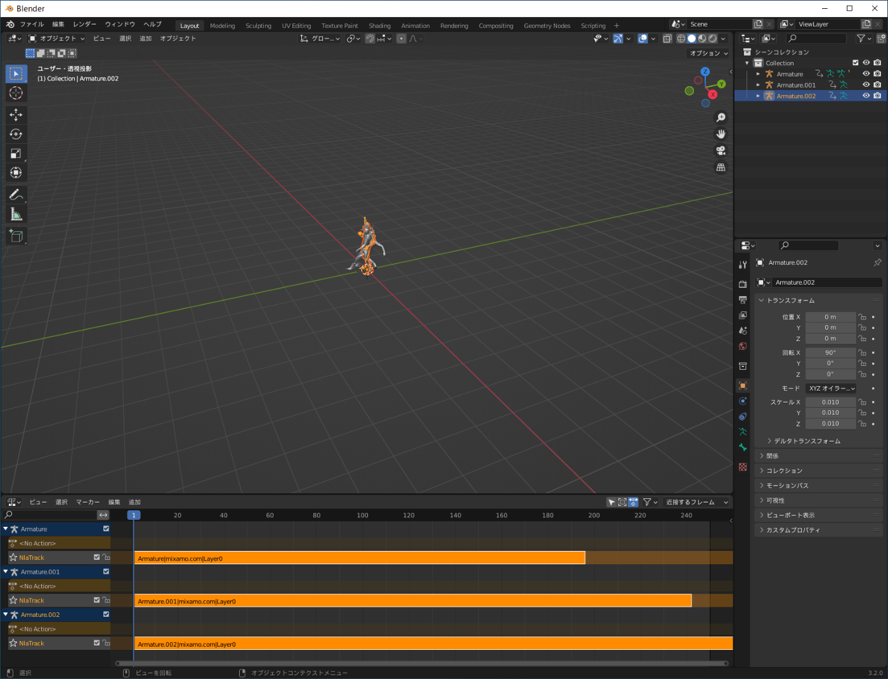Uncheck the Armature.001 NLA channel checkbox
This screenshot has height=679, width=888.
tap(106, 572)
